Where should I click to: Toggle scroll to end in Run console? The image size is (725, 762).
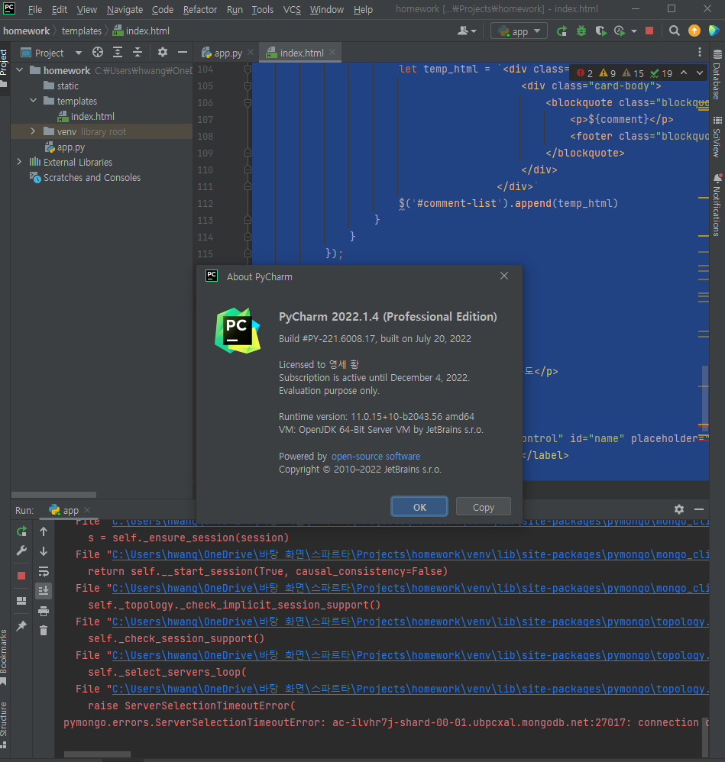[x=44, y=591]
